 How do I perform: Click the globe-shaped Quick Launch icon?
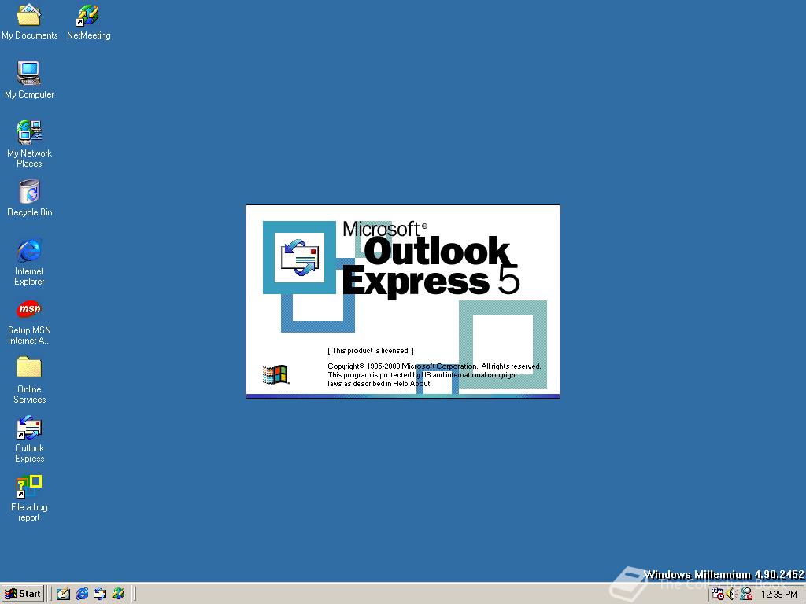(x=118, y=594)
